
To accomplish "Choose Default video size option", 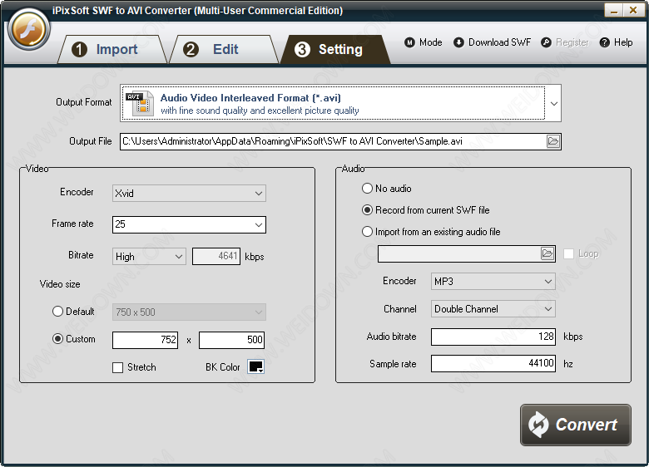I will 73,312.
